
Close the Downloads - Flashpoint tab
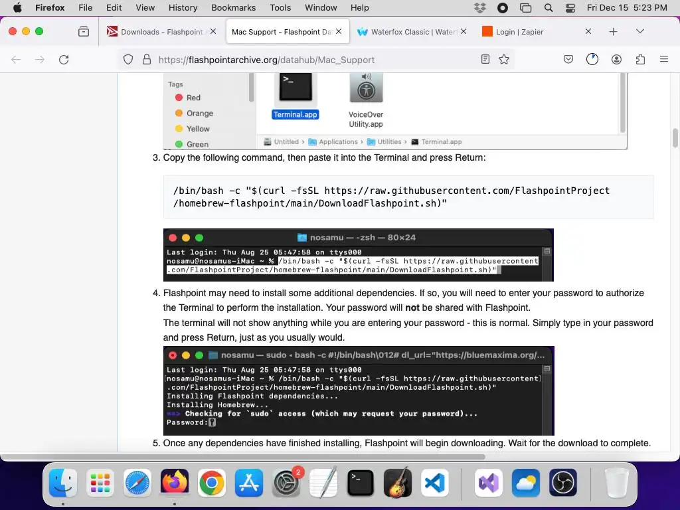point(213,32)
